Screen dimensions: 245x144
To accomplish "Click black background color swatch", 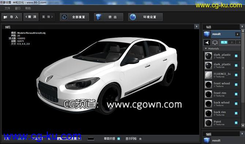I will click(91, 139).
